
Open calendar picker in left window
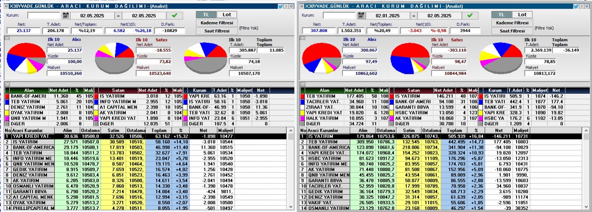65,16
